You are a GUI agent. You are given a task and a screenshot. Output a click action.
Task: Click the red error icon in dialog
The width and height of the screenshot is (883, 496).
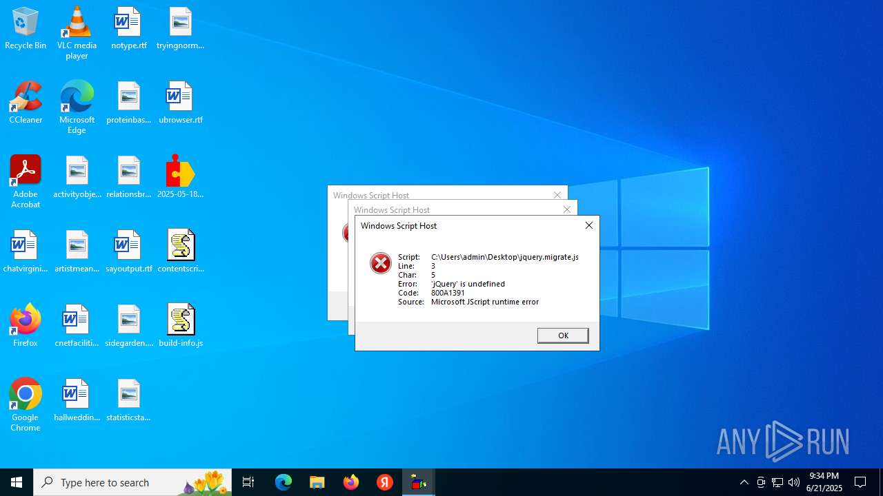click(x=381, y=263)
